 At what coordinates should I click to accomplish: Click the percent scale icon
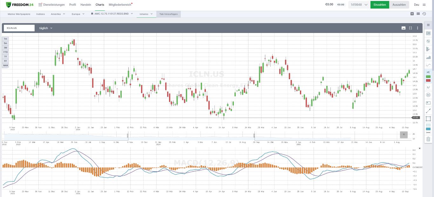click(428, 41)
